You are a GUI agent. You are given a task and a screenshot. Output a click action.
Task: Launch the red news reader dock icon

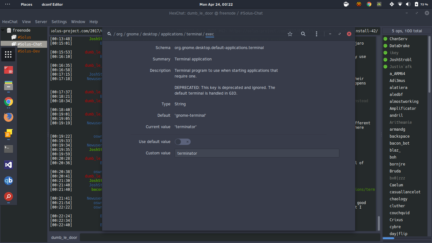pos(9,70)
